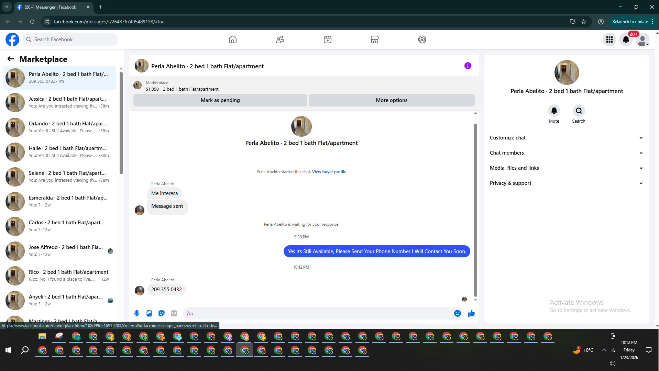Viewport: 659px width, 371px height.
Task: Open Selene's conversation
Action: 59,177
